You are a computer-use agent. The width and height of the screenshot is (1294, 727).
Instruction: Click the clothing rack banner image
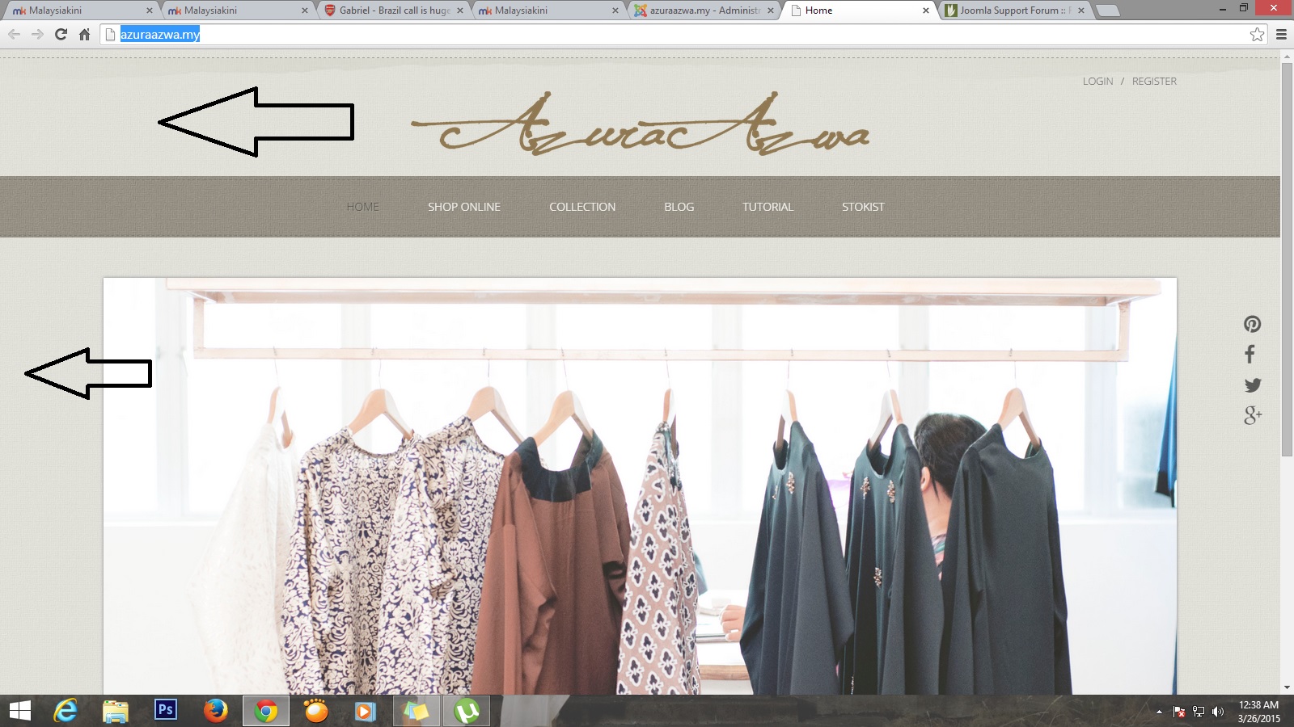(640, 486)
